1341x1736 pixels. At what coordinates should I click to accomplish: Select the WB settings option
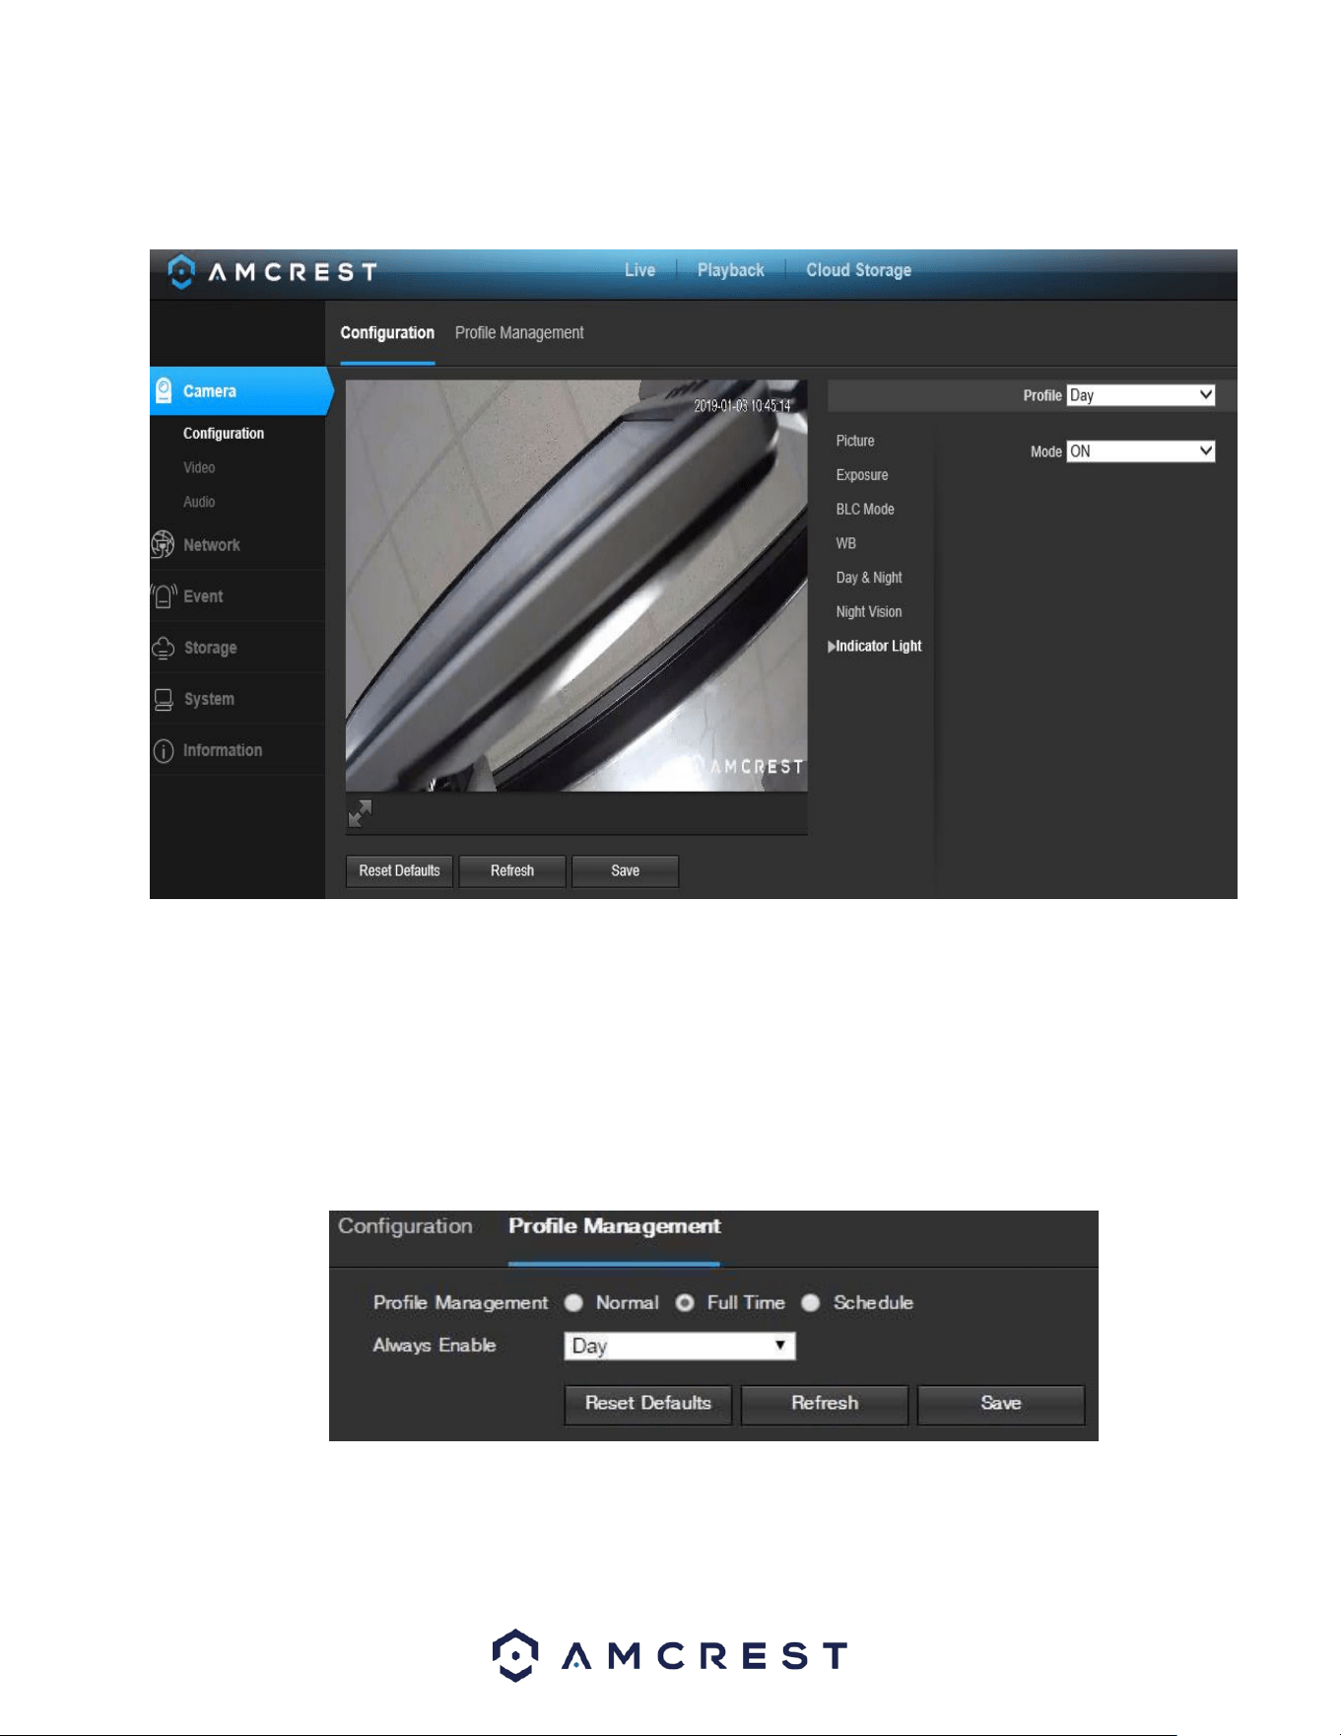[846, 543]
